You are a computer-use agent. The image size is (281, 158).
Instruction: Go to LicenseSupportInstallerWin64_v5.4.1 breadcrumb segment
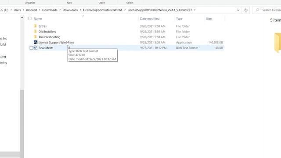(160, 10)
